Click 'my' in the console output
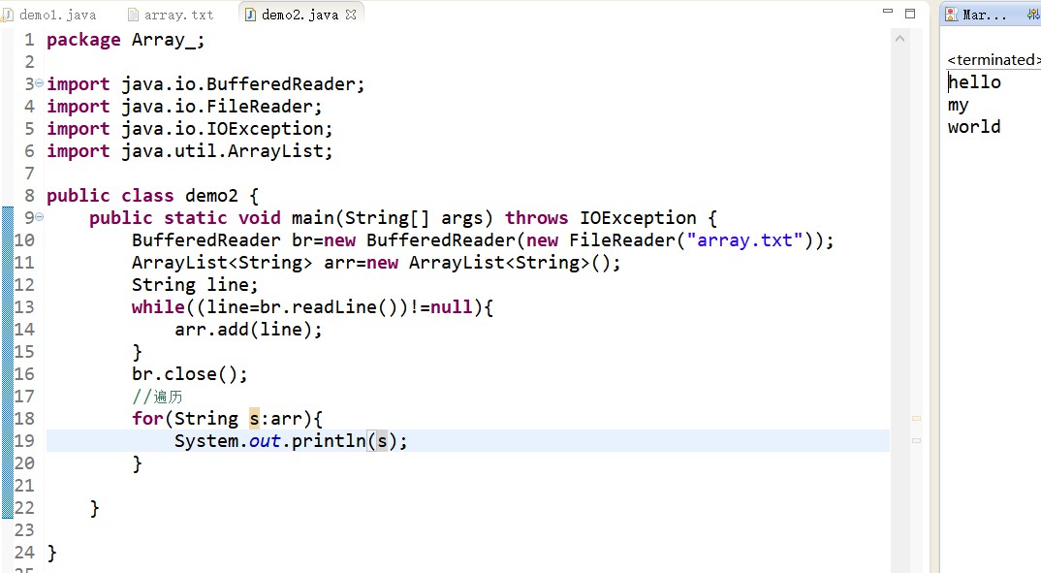 coord(958,105)
